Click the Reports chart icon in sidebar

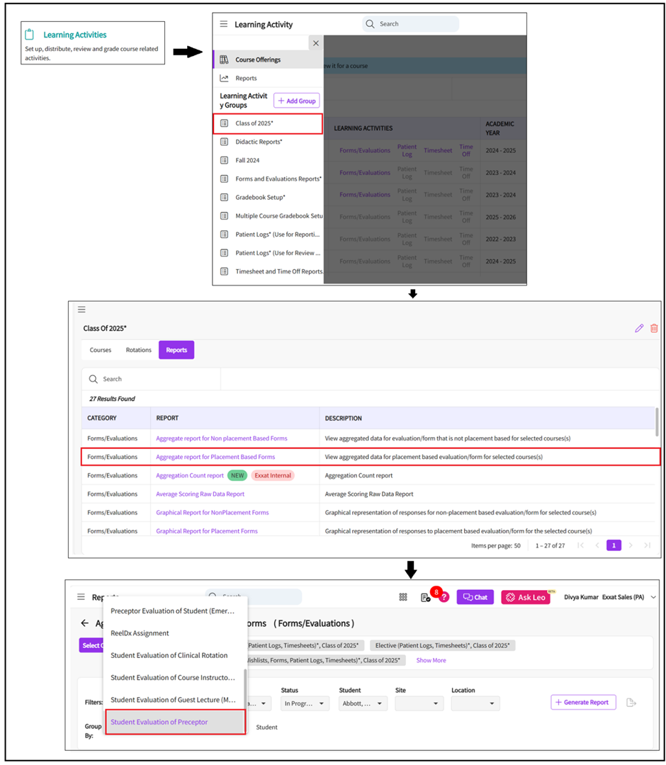click(224, 79)
